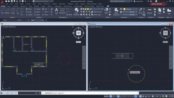Screen dimensions: 174x98
Task: Close the stair drawing tab
Action: click(42, 20)
